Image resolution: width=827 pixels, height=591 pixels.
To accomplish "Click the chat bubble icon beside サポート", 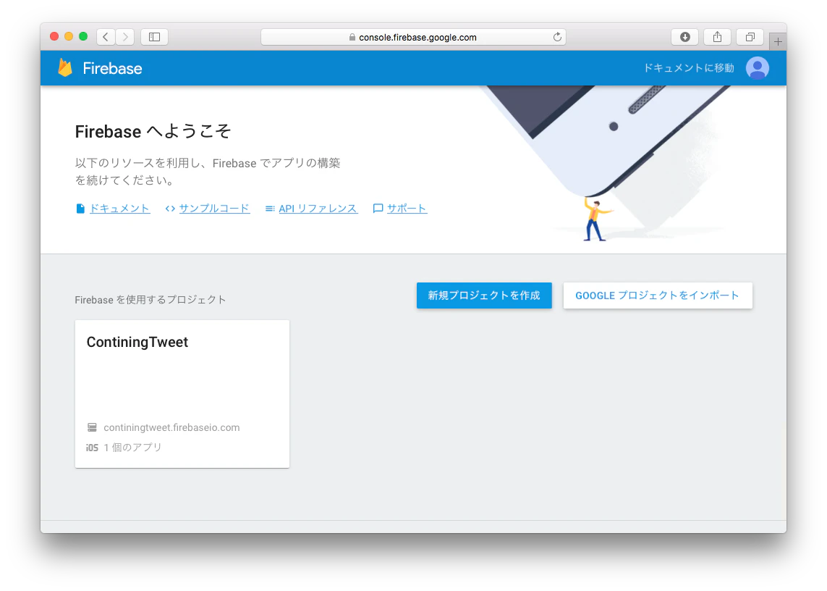I will pos(378,209).
